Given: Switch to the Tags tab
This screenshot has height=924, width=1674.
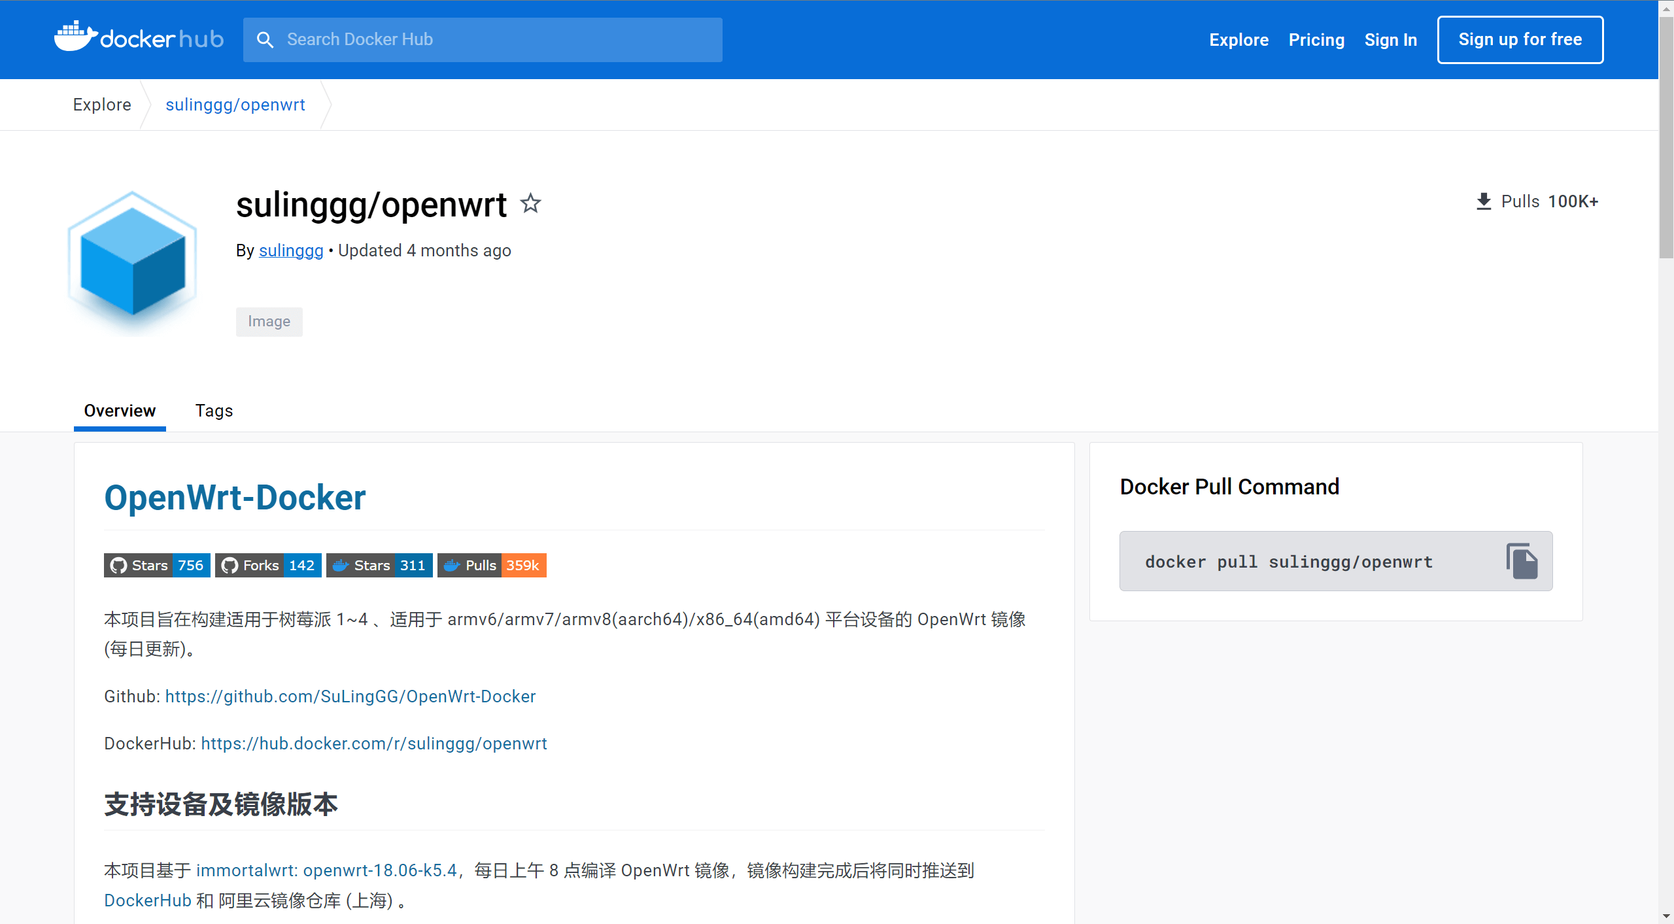Looking at the screenshot, I should [214, 411].
